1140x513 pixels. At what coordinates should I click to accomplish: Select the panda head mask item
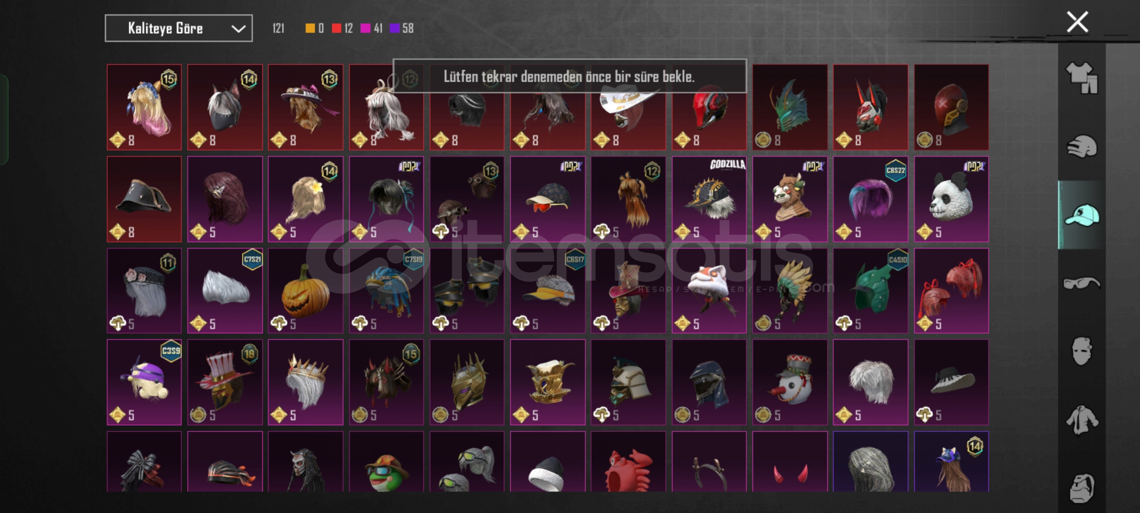point(951,199)
